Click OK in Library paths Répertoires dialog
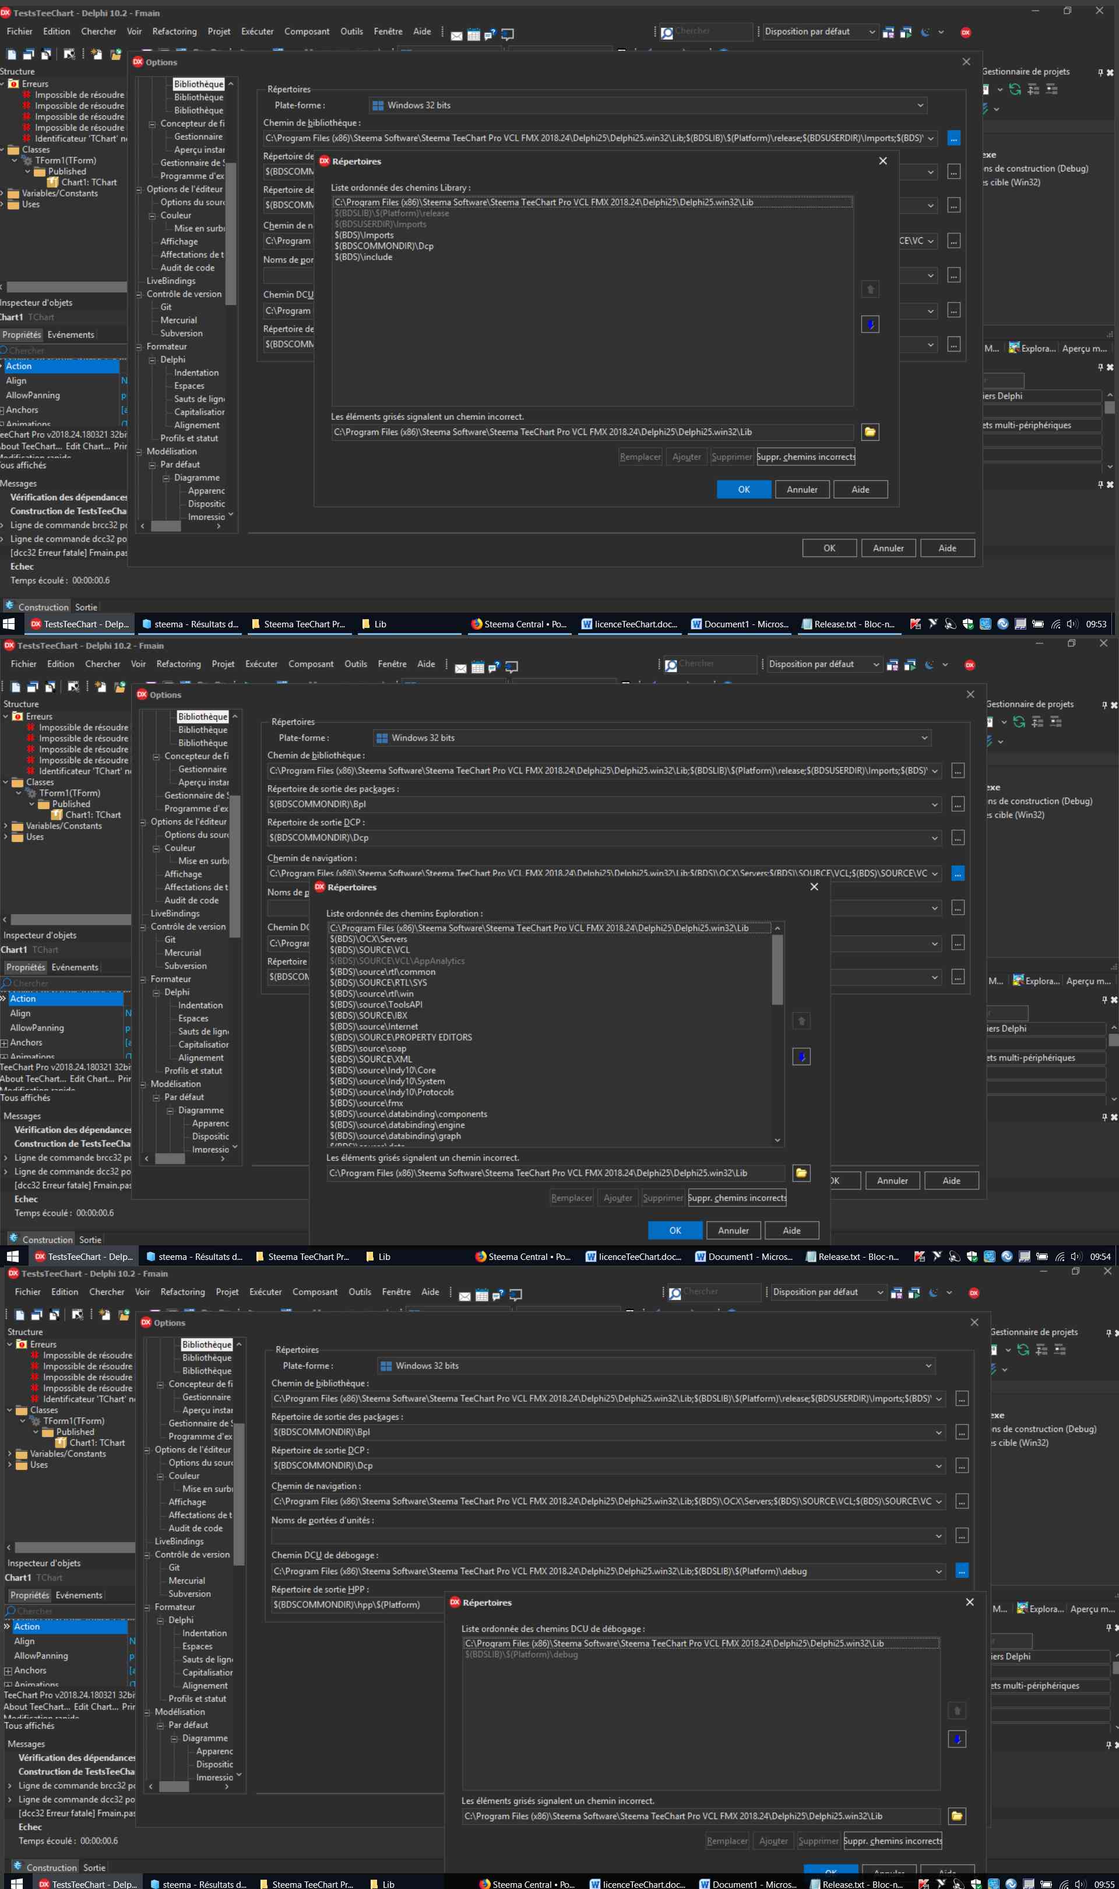This screenshot has width=1119, height=1889. pyautogui.click(x=744, y=490)
